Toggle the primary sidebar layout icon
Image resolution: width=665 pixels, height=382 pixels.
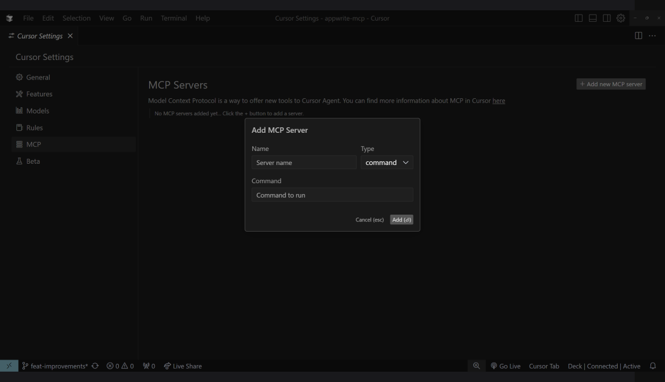tap(579, 18)
